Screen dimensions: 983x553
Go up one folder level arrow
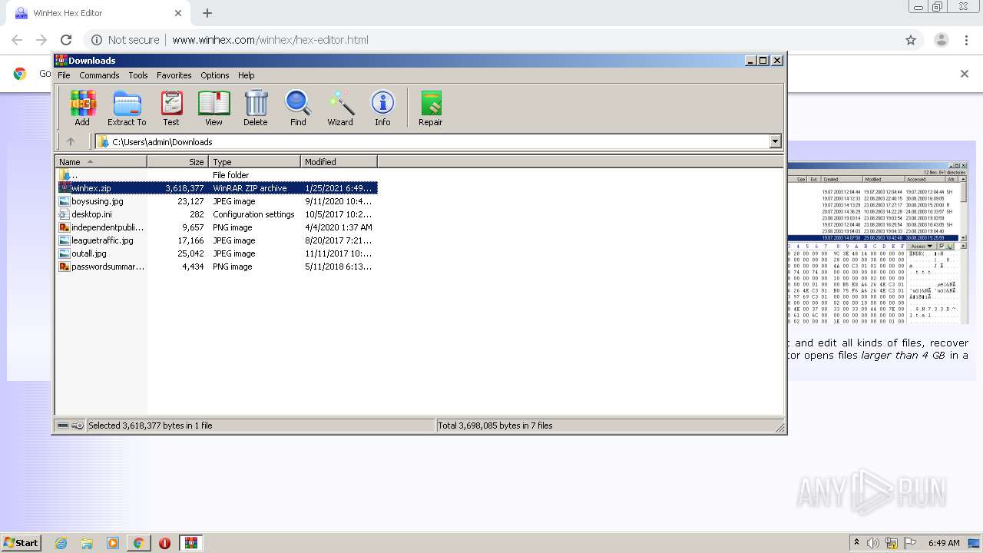tap(71, 141)
